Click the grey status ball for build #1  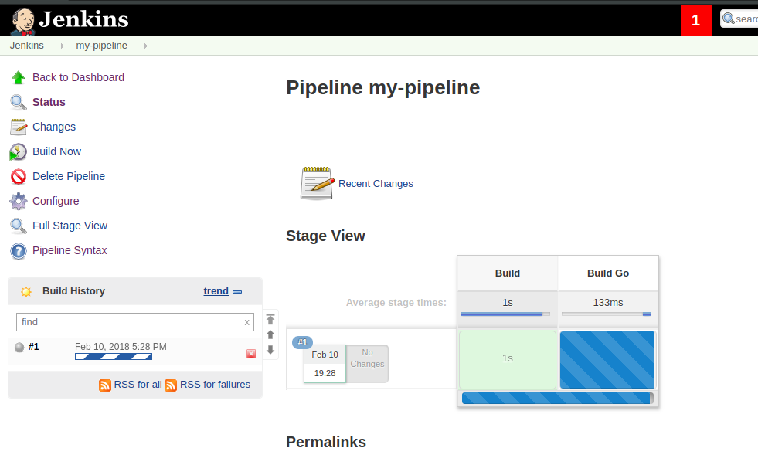(x=19, y=347)
